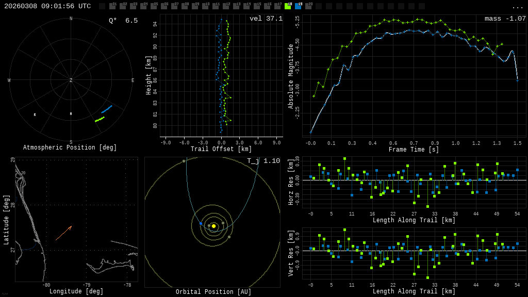Click the Q* 6.5 quality value
Viewport: 528px width, 297px height.
pyautogui.click(x=123, y=21)
